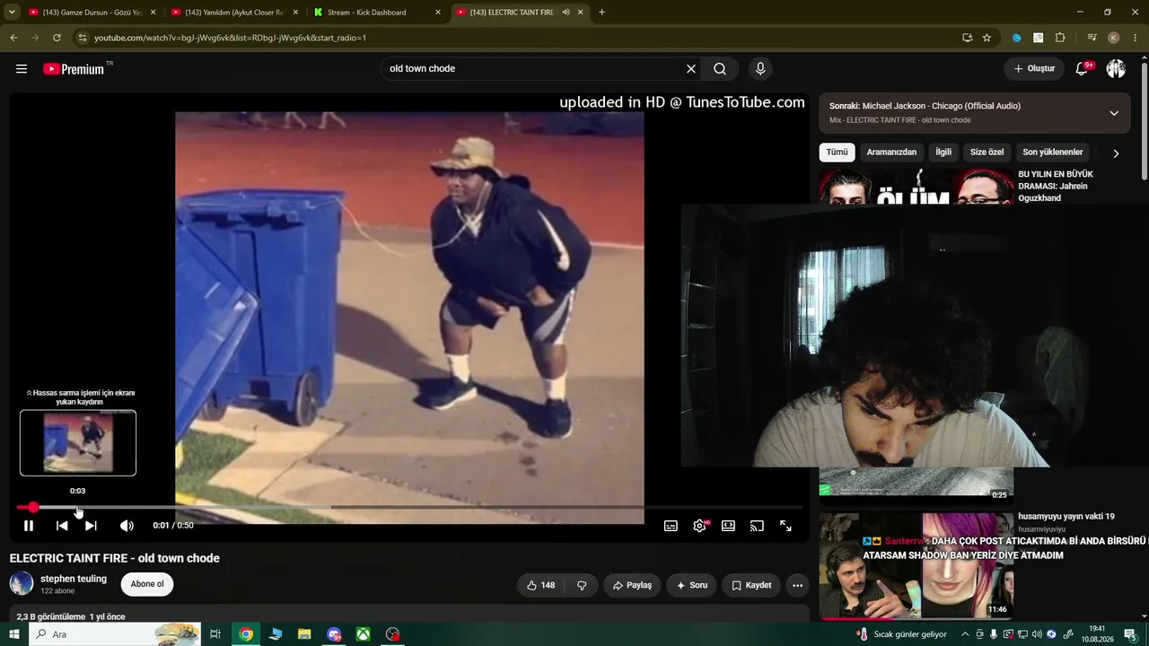
Task: Open the husamyuyu yayın vakti 19 title
Action: [x=1066, y=517]
